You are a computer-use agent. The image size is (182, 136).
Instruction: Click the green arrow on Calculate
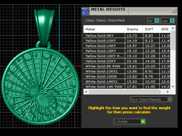pyautogui.click(x=143, y=122)
